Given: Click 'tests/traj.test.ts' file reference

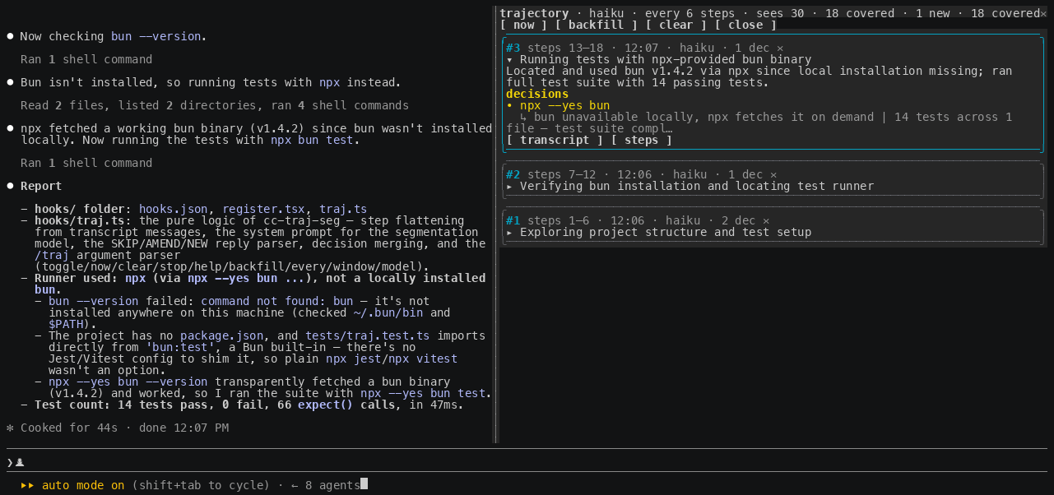Looking at the screenshot, I should (368, 335).
